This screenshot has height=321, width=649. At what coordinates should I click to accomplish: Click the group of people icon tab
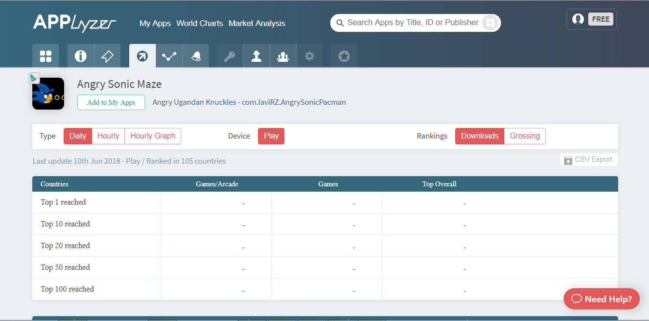click(x=283, y=56)
